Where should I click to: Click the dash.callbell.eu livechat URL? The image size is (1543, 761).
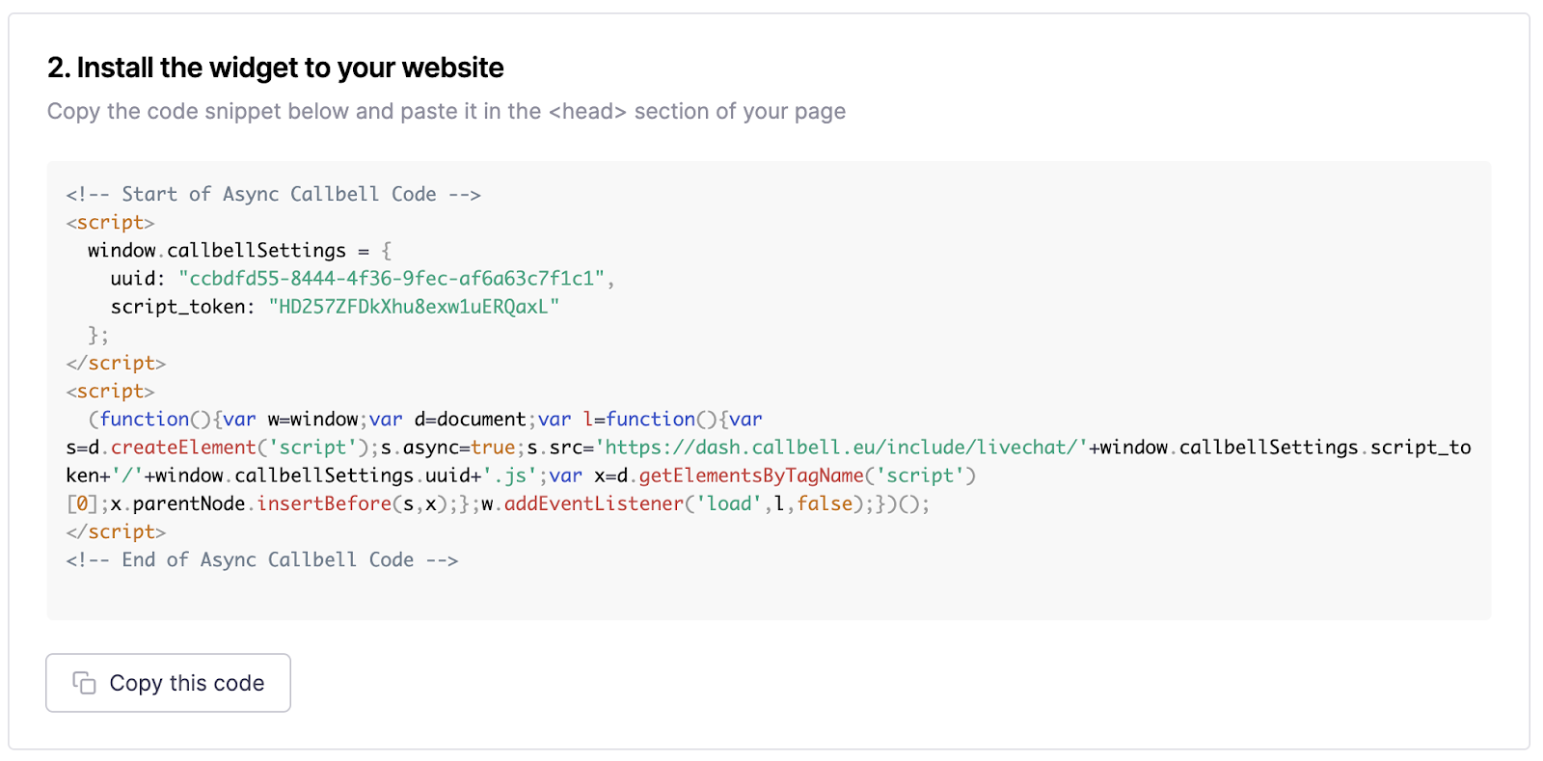pos(841,448)
